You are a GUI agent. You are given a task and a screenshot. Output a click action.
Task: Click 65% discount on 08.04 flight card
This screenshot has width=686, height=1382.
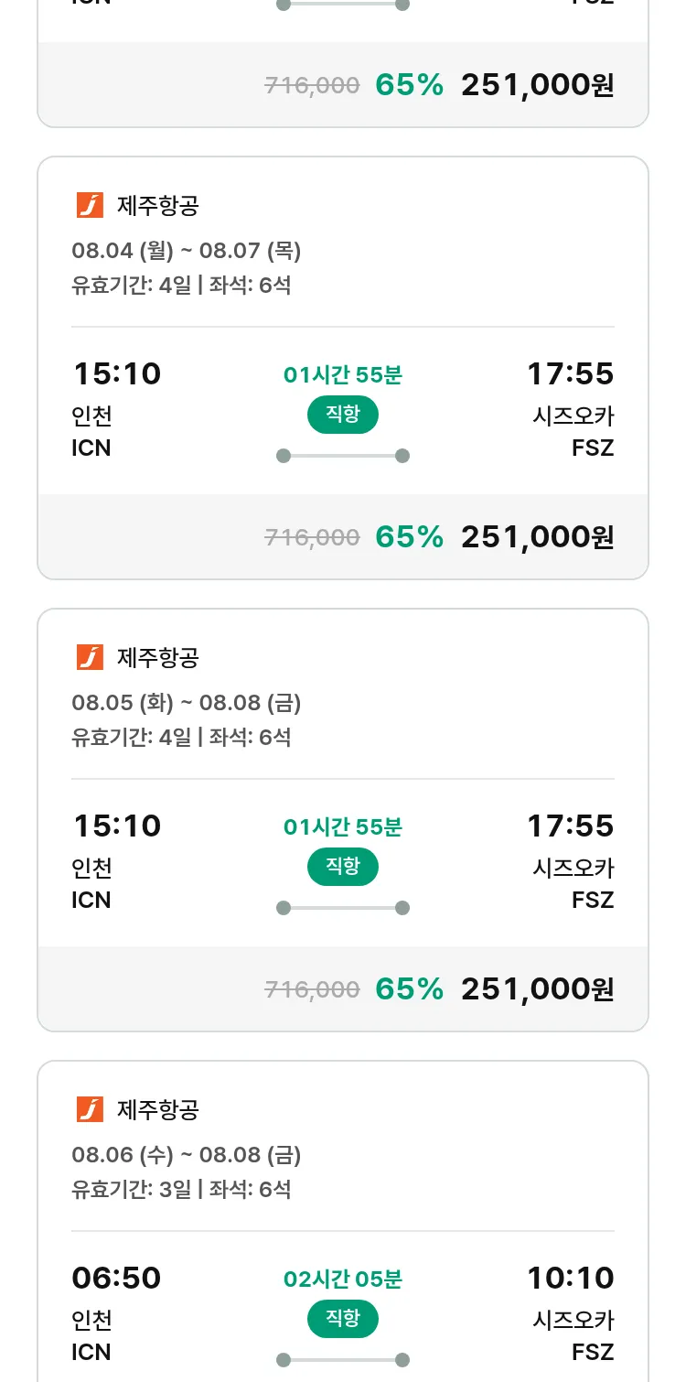coord(409,537)
